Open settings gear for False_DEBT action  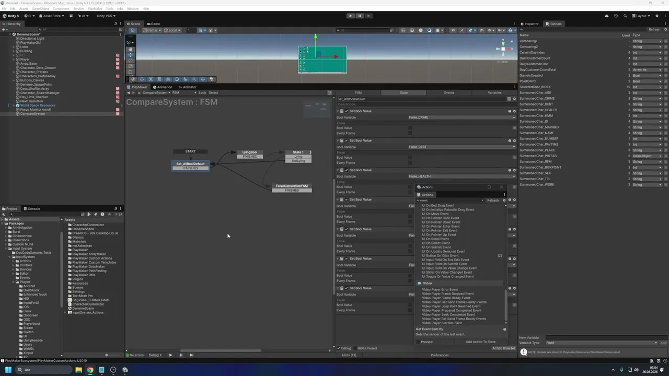point(514,140)
